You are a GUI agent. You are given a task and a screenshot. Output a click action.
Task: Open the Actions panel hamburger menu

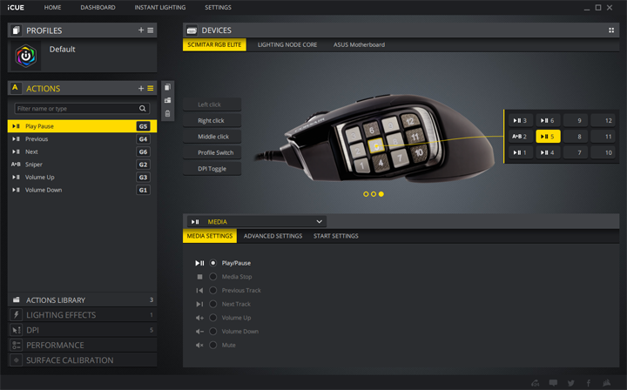coord(151,88)
